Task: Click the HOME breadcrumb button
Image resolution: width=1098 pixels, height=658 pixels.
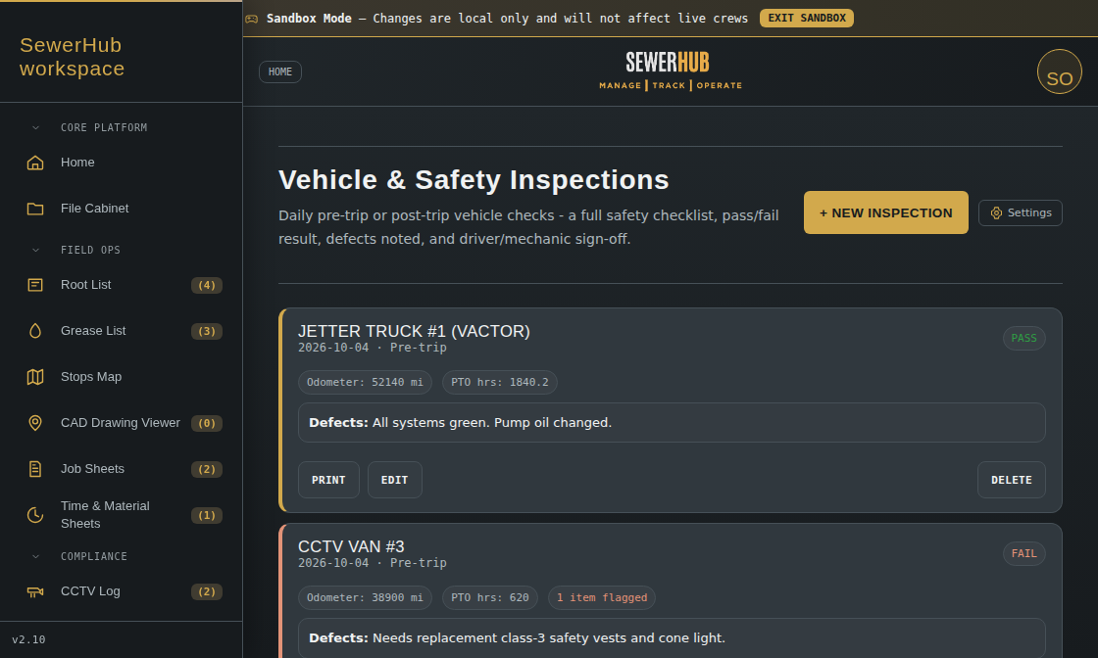Action: (280, 72)
